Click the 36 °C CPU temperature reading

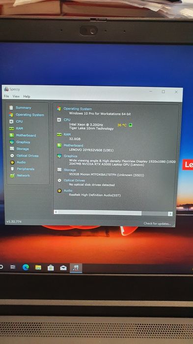pyautogui.click(x=122, y=125)
